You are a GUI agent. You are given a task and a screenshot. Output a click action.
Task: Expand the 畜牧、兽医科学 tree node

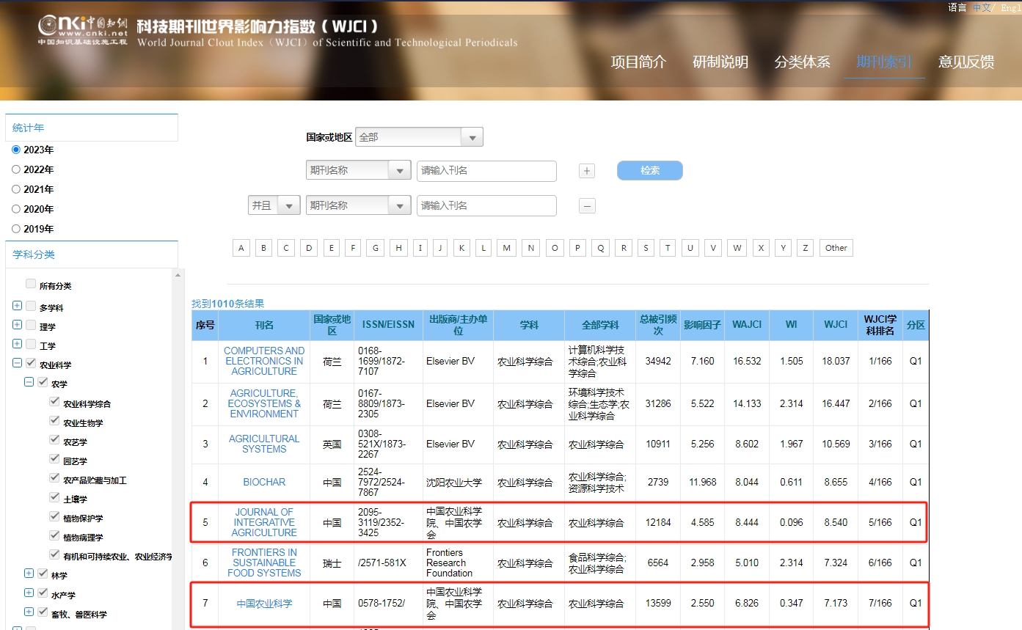(x=29, y=612)
